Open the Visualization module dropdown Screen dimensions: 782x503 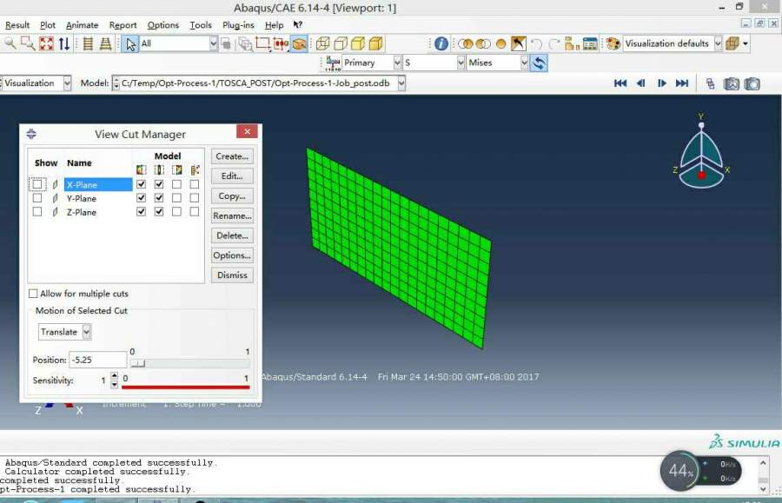point(67,83)
